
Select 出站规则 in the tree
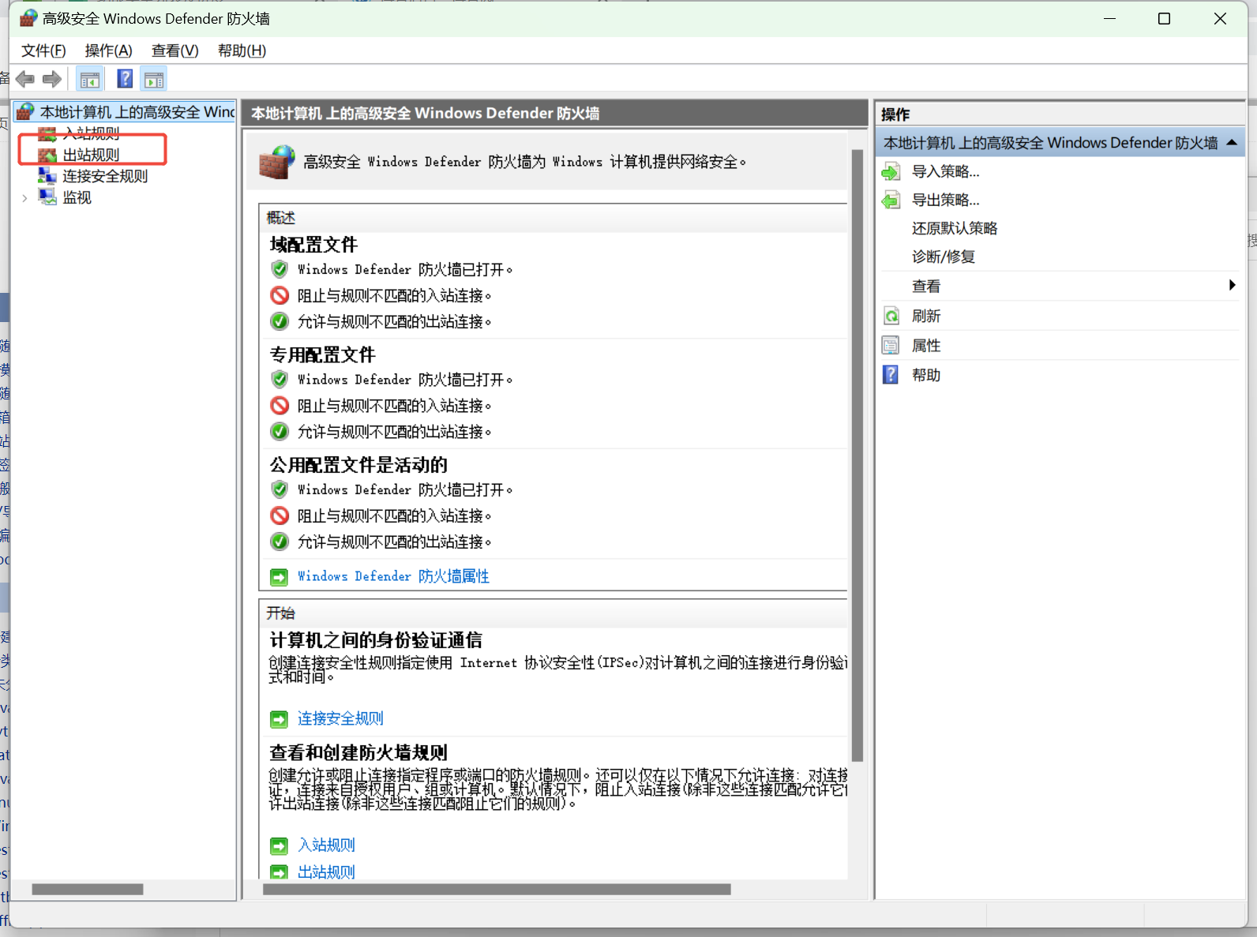(91, 155)
